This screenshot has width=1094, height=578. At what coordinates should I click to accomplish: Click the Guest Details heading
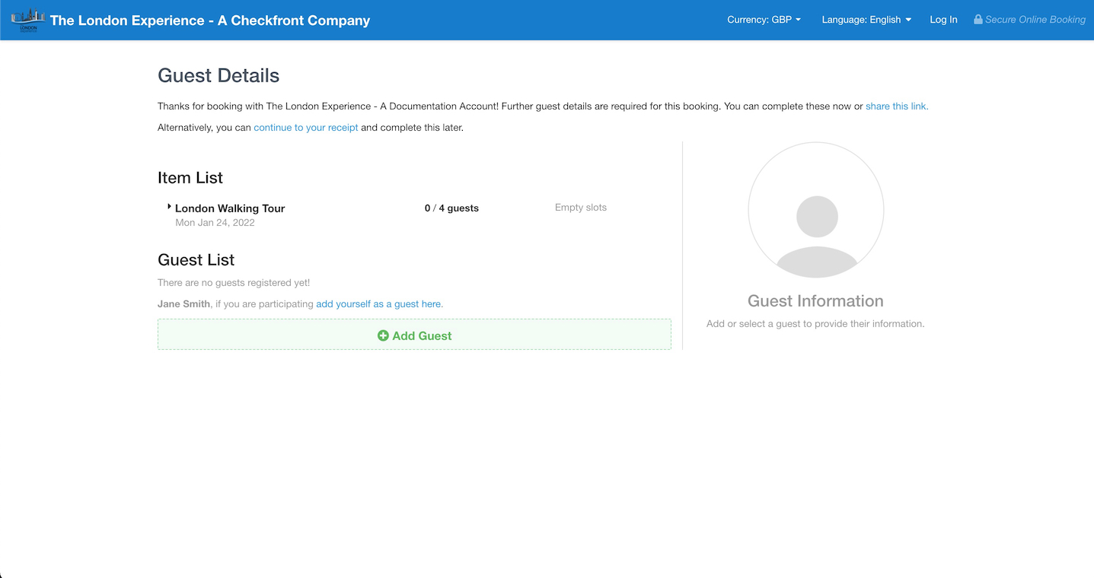click(x=218, y=75)
